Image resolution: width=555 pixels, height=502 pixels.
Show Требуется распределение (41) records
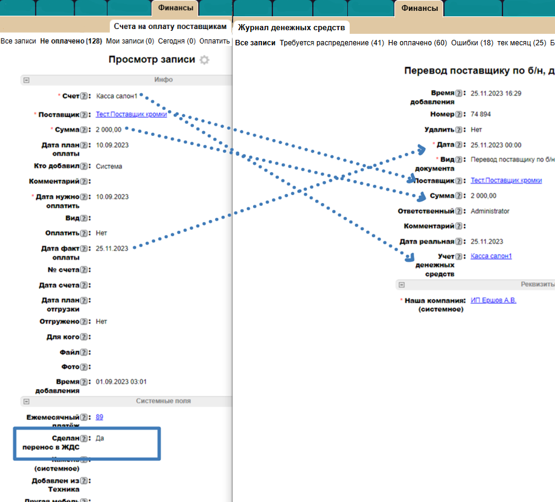tap(332, 43)
